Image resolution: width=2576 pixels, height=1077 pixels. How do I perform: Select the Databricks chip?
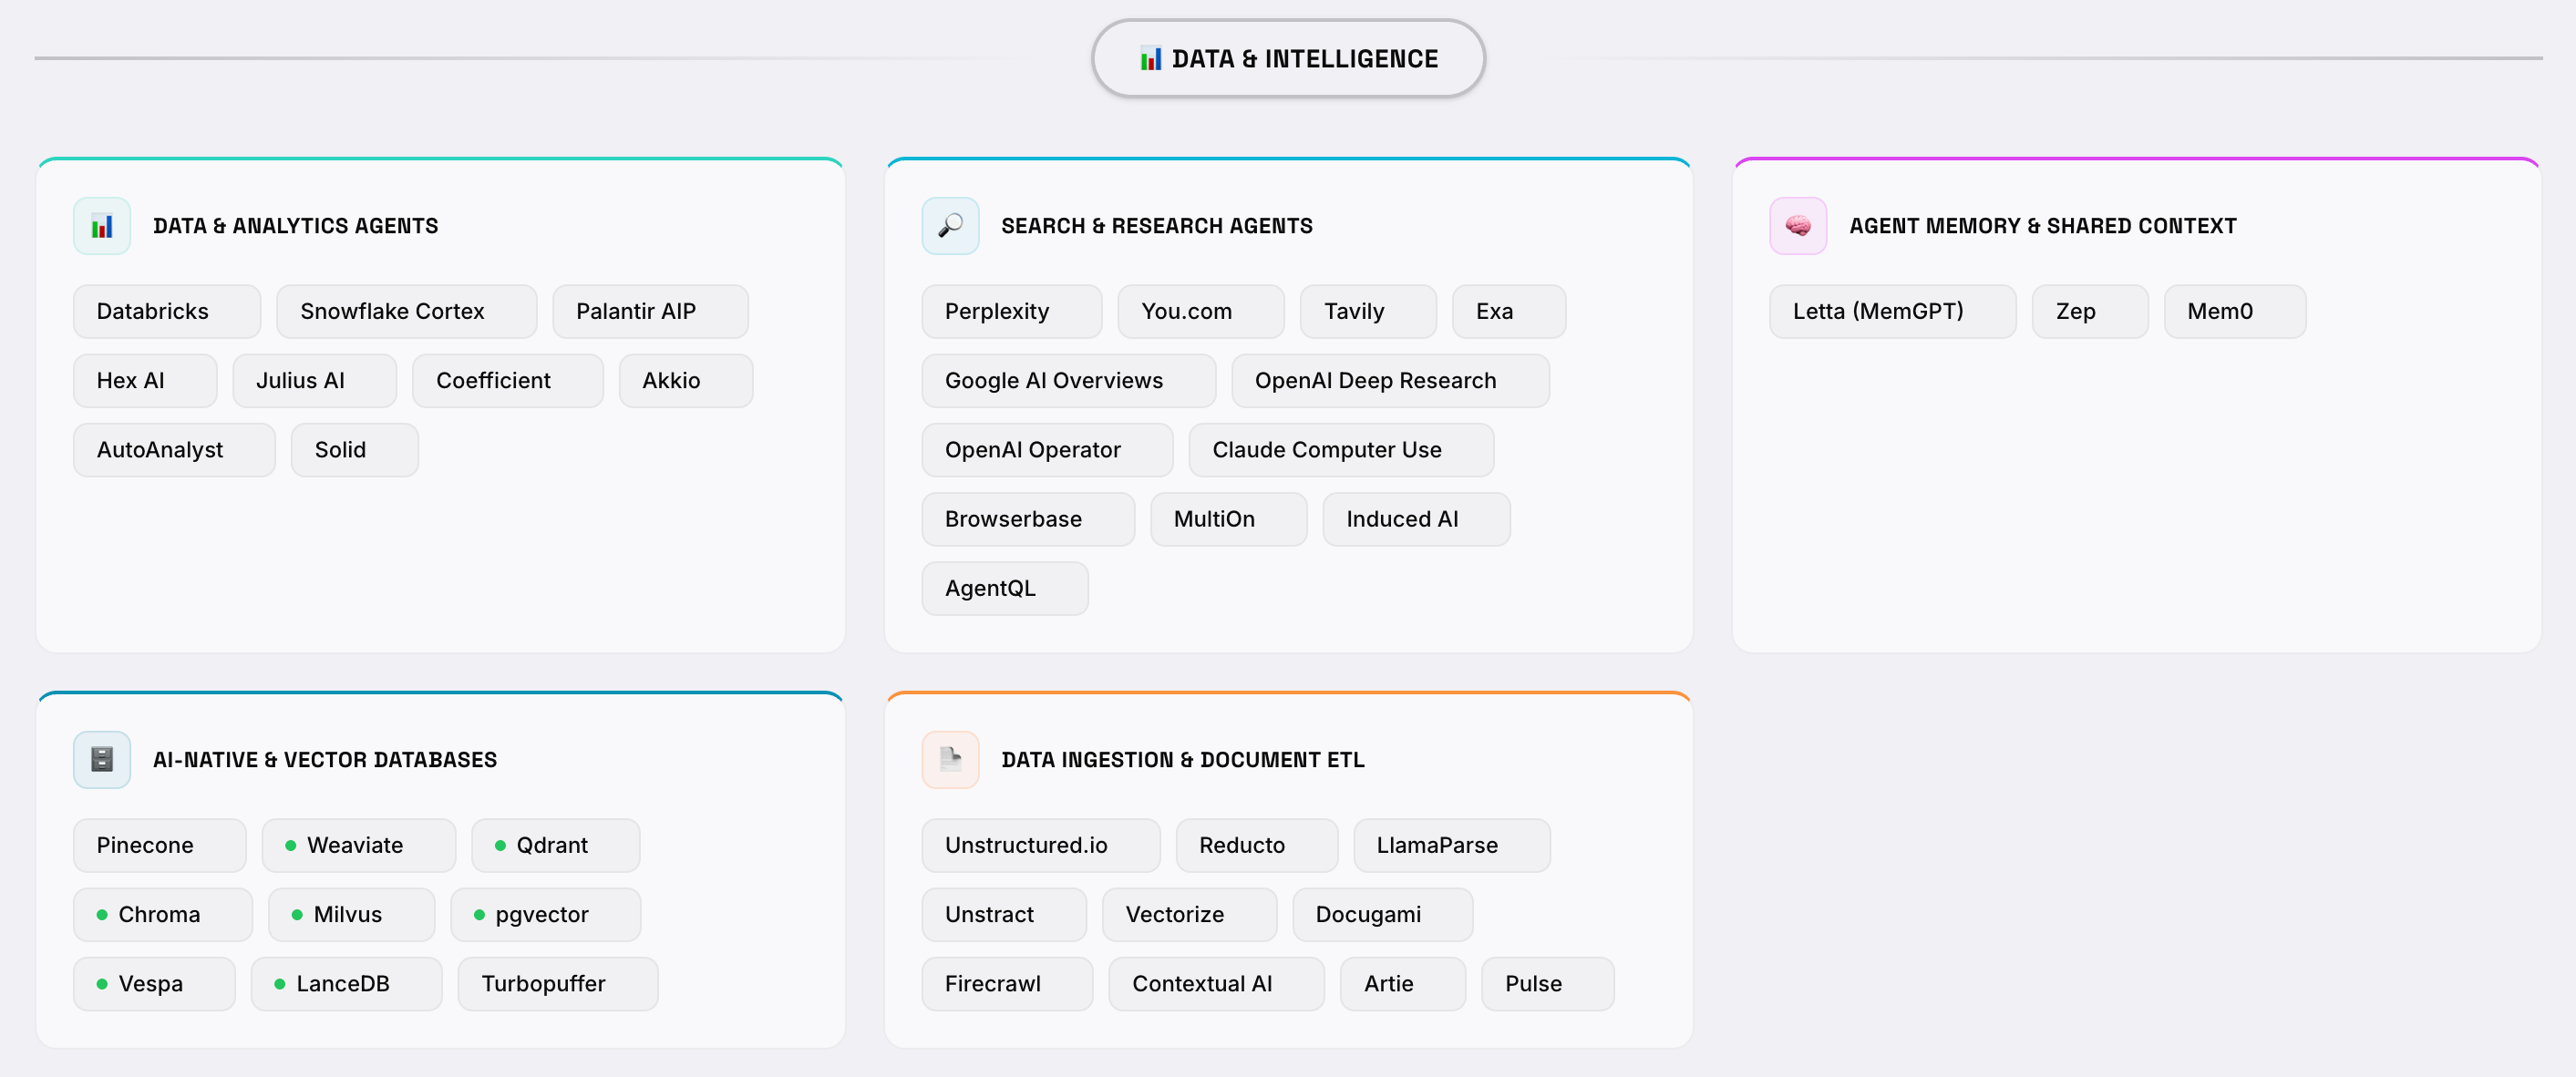point(166,311)
